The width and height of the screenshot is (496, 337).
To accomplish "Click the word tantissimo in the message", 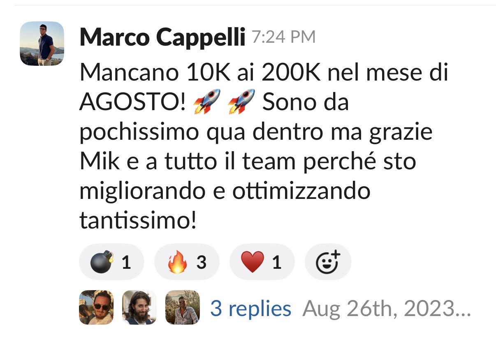I will point(137,221).
